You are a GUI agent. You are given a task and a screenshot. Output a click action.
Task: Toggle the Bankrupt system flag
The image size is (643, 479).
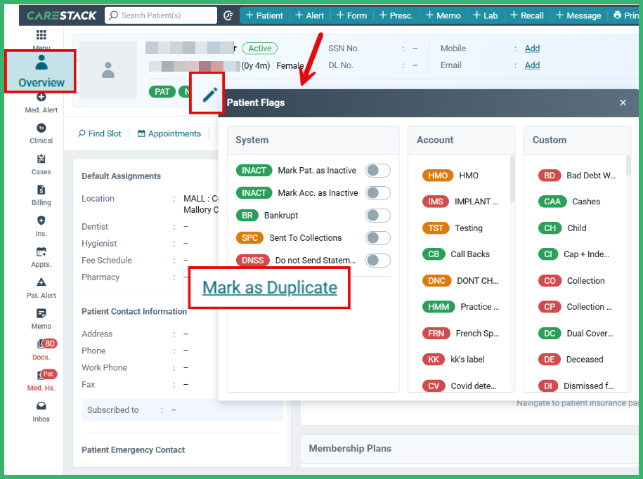(377, 215)
